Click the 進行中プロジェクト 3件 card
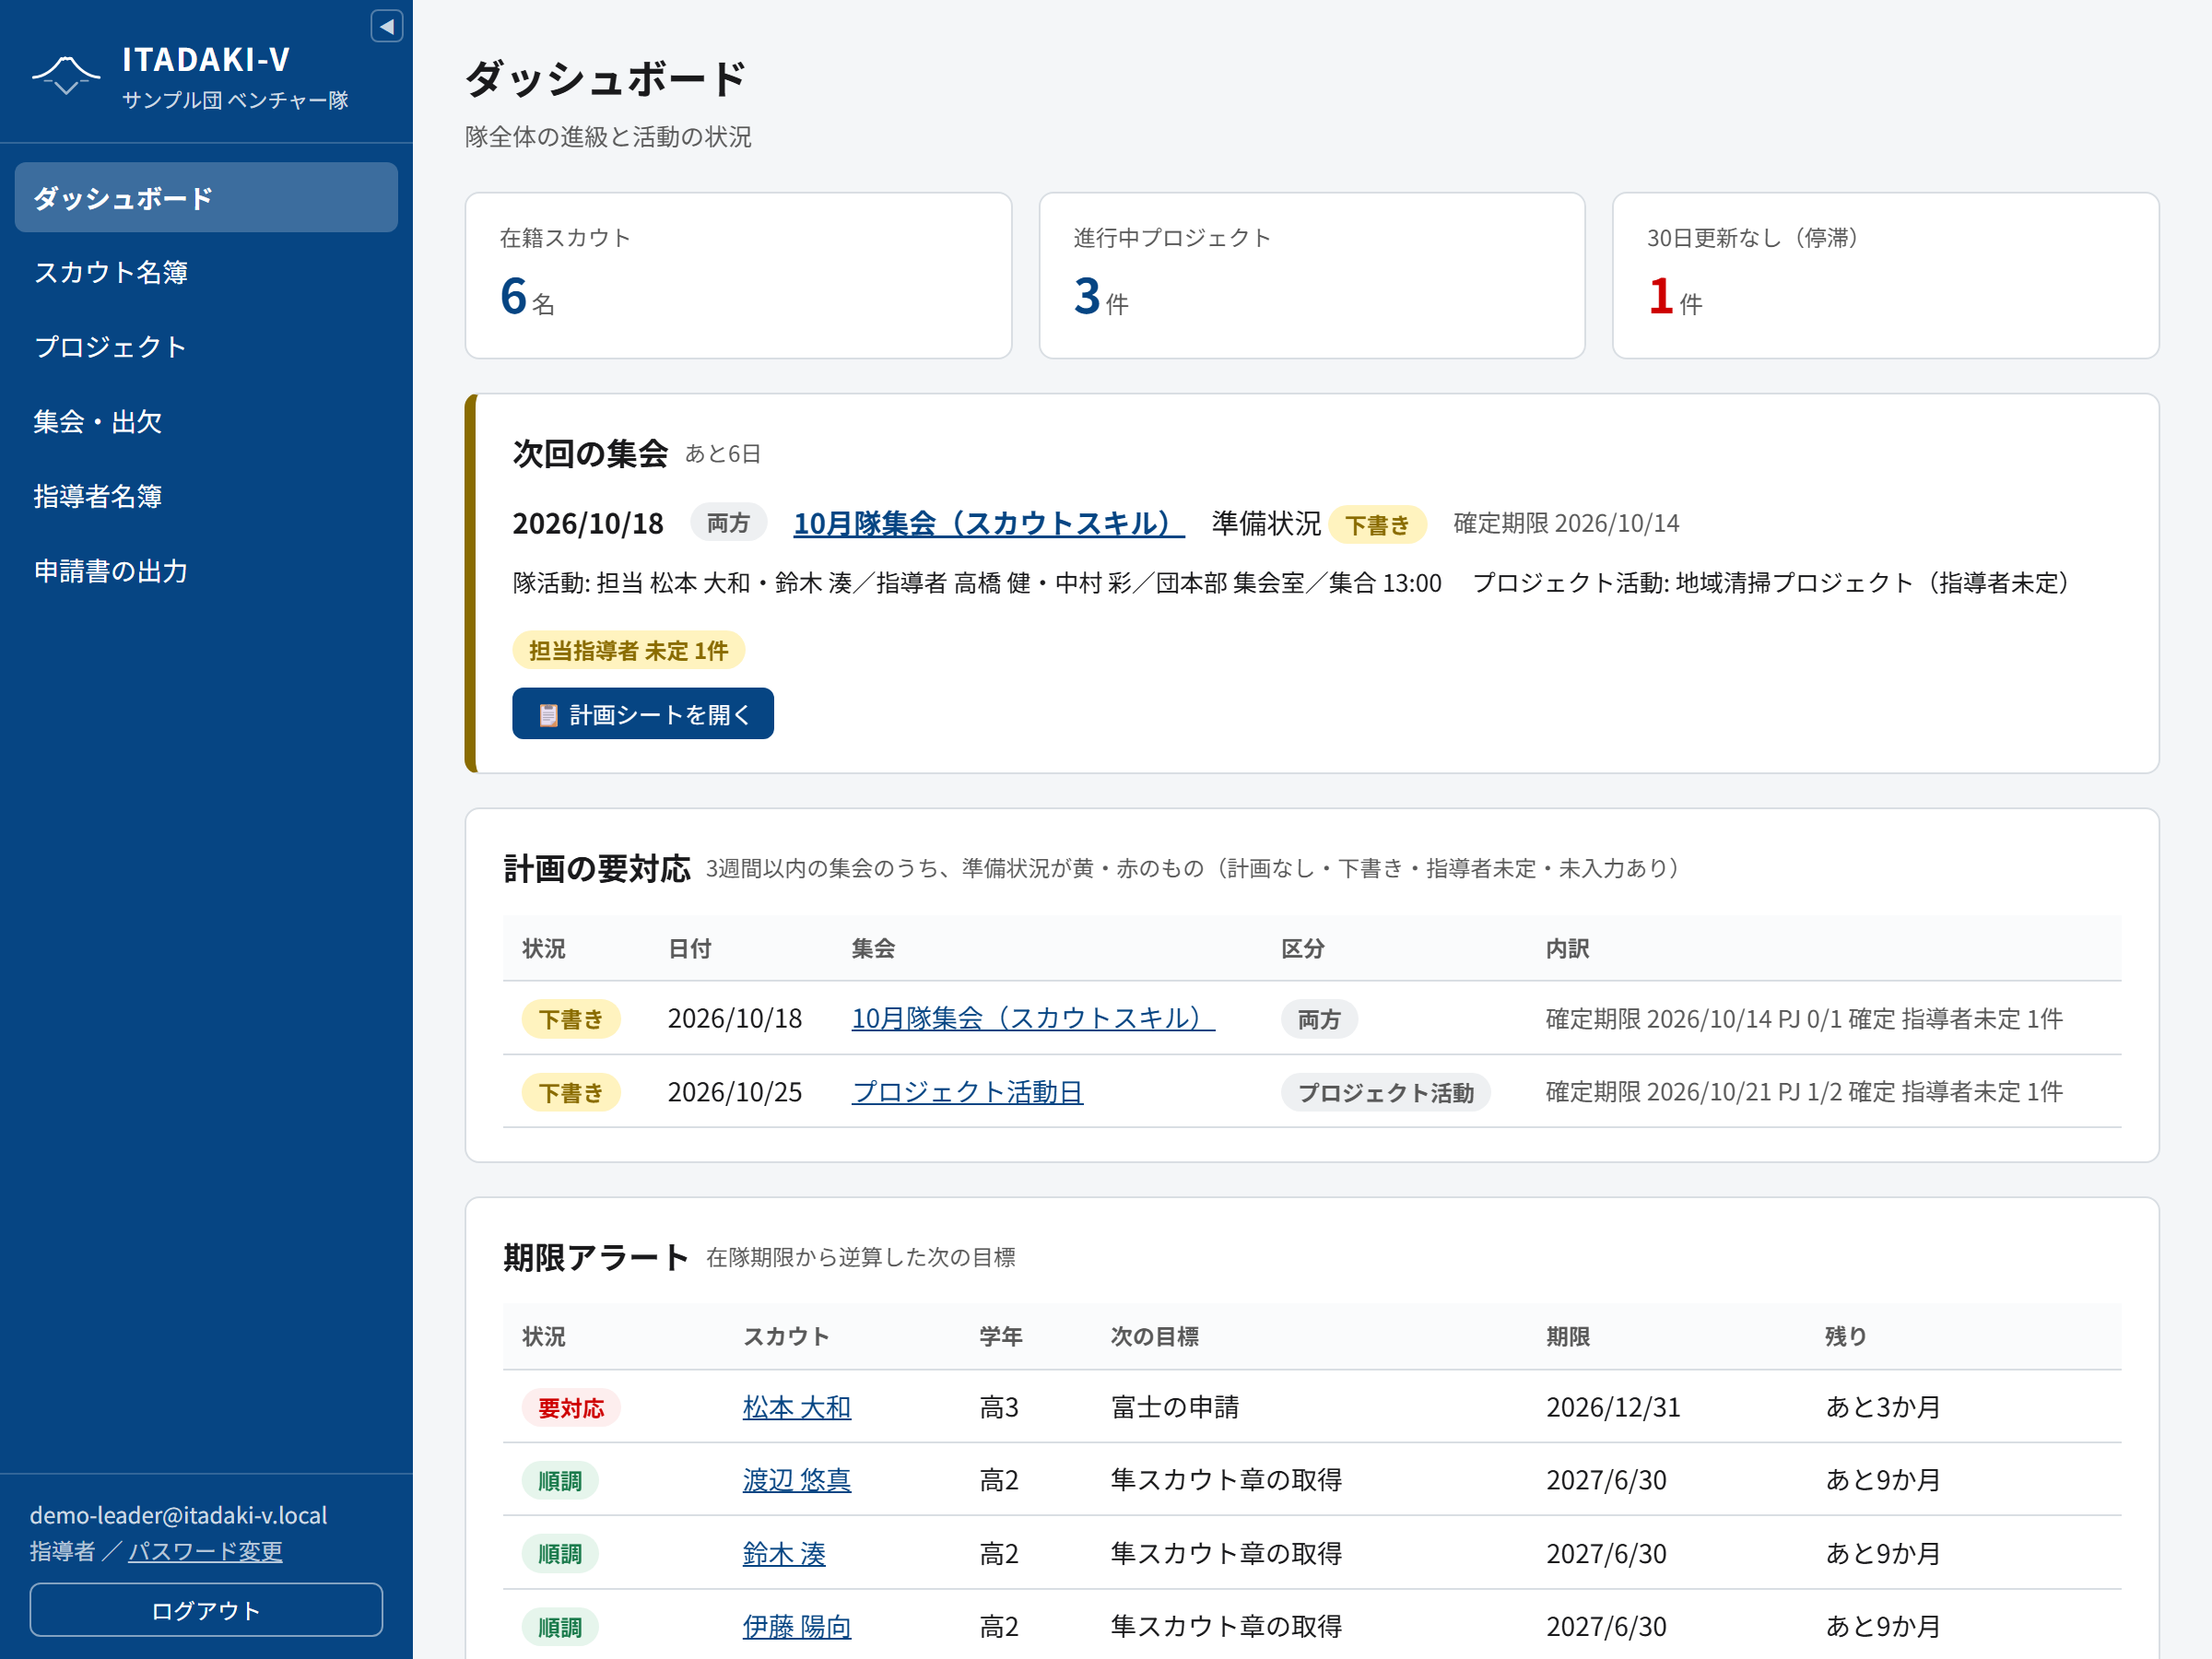The height and width of the screenshot is (1659, 2212). (1312, 276)
